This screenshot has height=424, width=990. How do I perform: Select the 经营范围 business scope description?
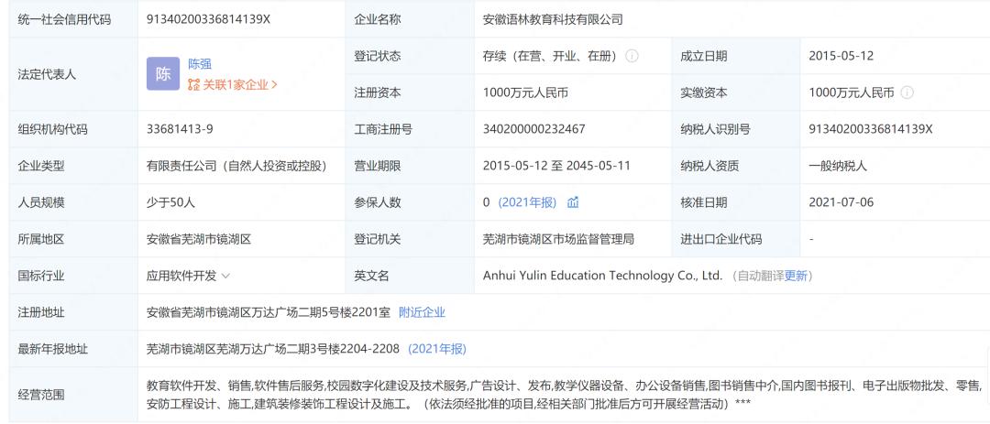(x=566, y=394)
